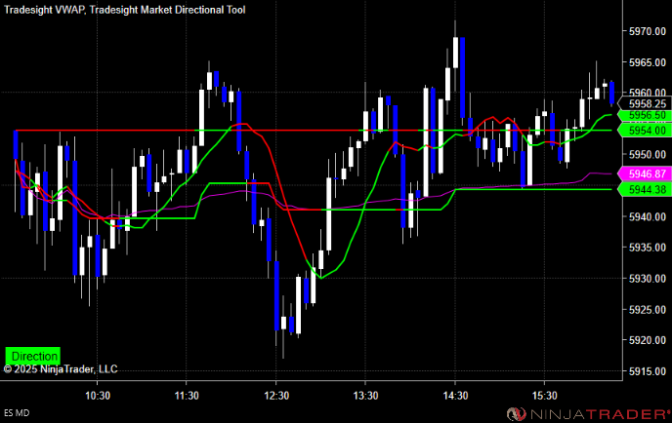This screenshot has width=672, height=423.
Task: Click the 14:30 time axis label
Action: (455, 395)
